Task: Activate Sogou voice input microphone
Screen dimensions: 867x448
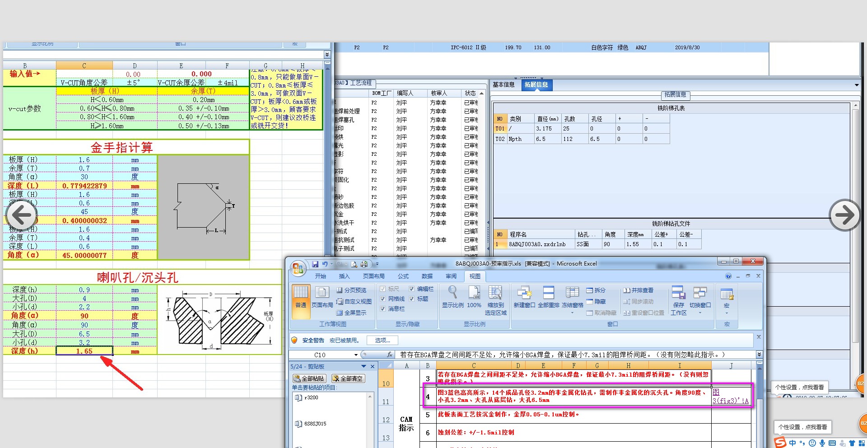Action: (822, 443)
